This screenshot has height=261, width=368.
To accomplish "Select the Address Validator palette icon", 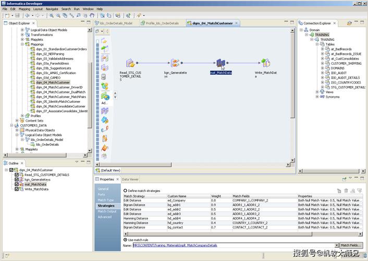I will coord(105,96).
